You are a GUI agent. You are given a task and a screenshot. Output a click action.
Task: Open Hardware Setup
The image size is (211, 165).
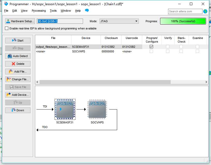click(20, 21)
